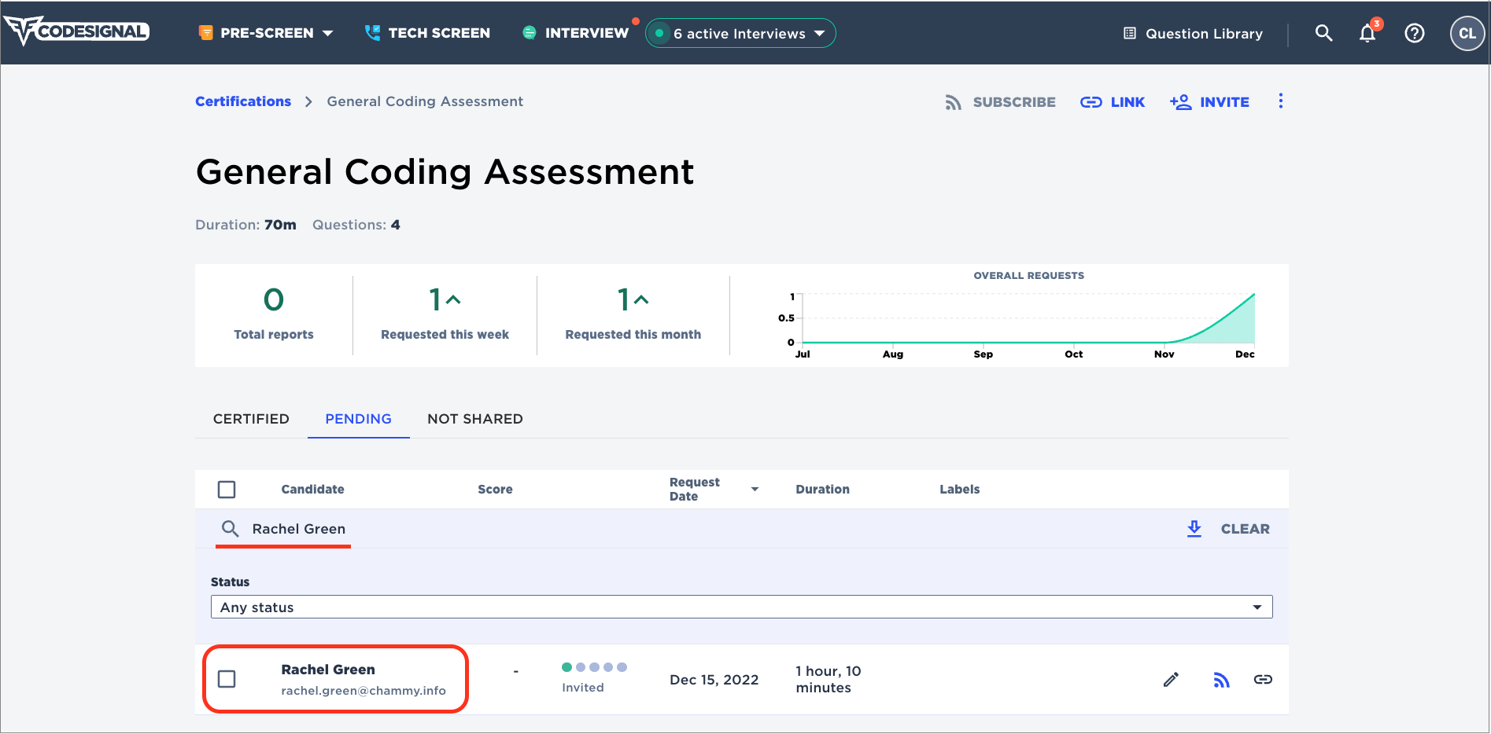Click the copy link icon in Rachel Green row
Image resolution: width=1491 pixels, height=734 pixels.
tap(1263, 680)
